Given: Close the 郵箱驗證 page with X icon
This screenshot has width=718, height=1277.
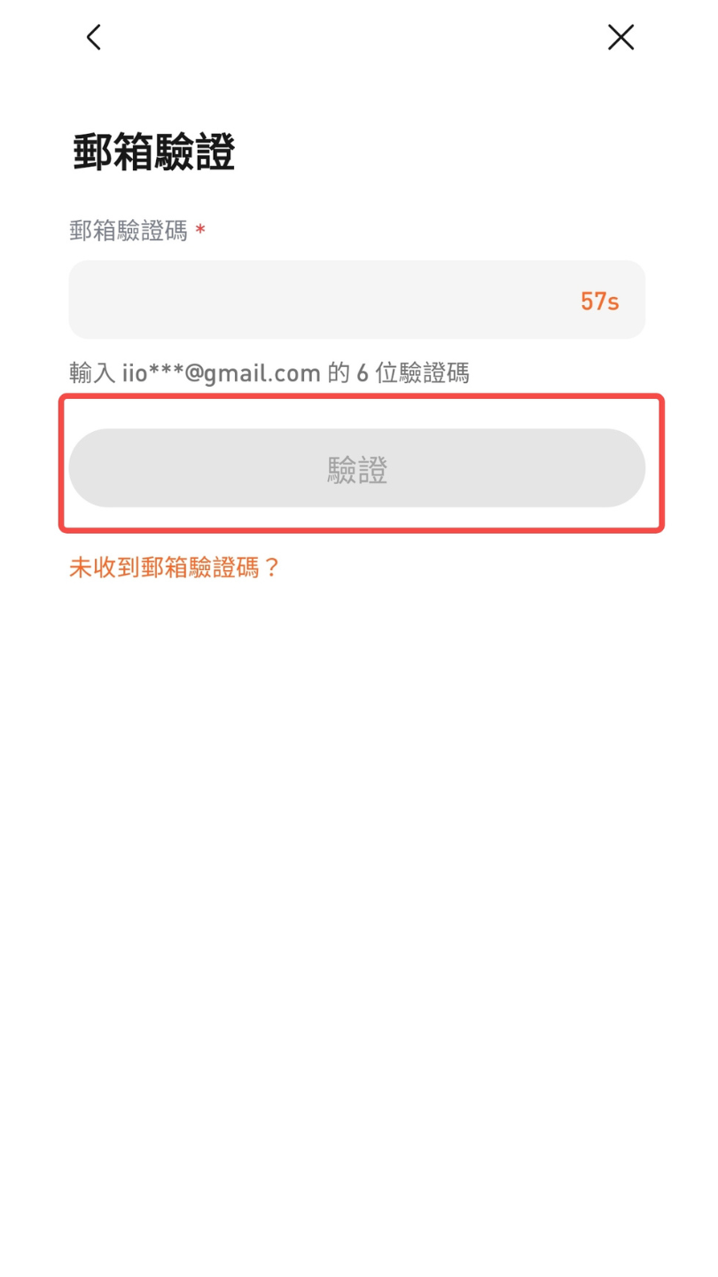Looking at the screenshot, I should (620, 37).
